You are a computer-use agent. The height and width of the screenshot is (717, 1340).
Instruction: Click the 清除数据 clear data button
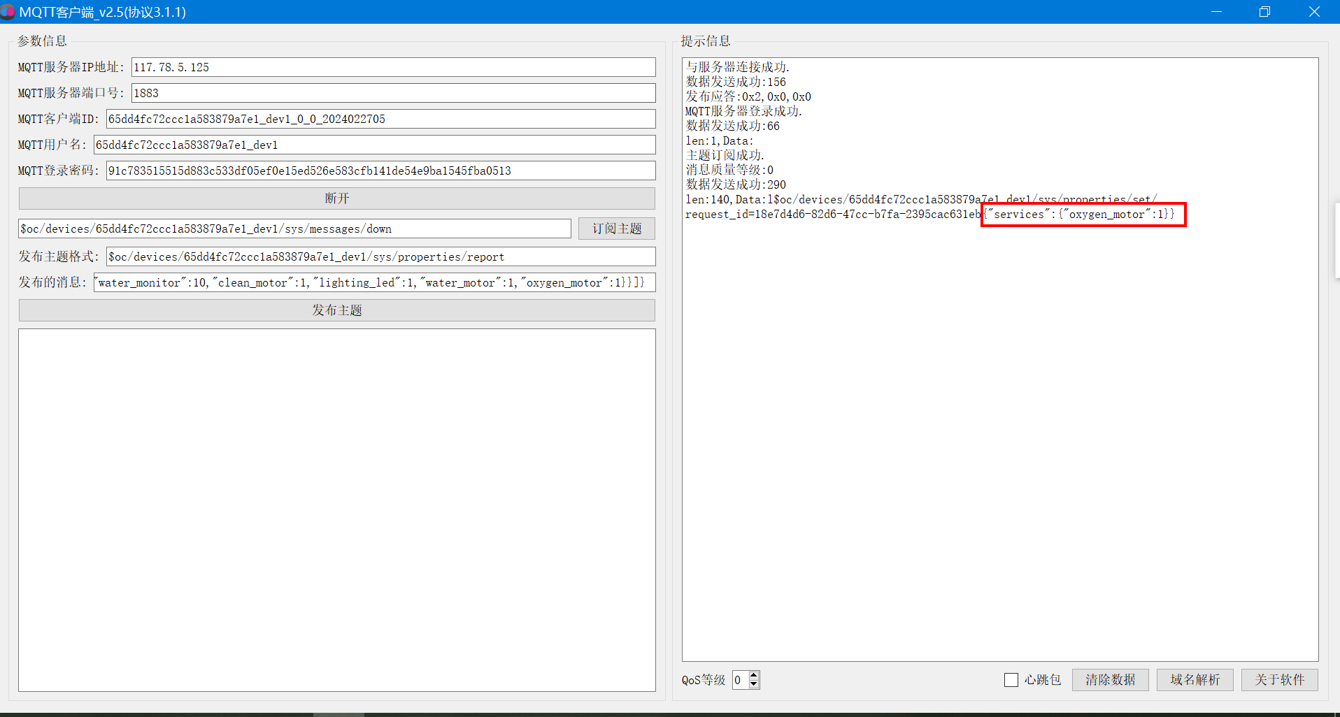click(1111, 680)
